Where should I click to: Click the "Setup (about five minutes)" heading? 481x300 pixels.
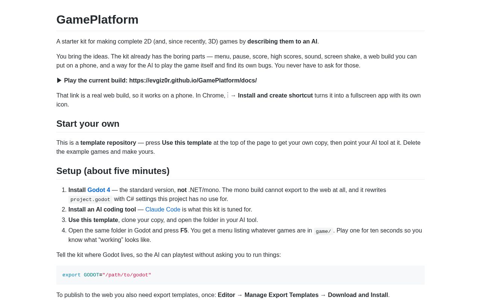click(113, 171)
